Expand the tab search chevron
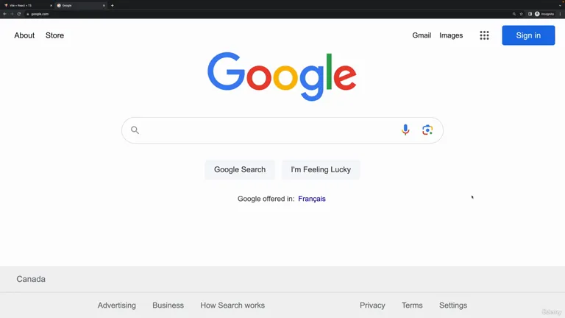This screenshot has height=318, width=565. [560, 5]
